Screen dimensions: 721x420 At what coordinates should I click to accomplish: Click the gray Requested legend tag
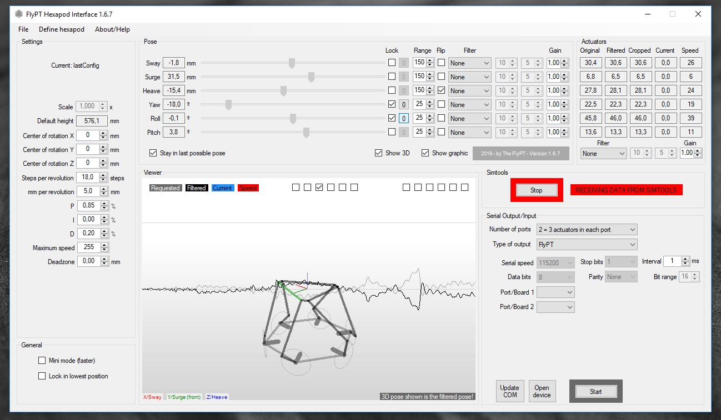(166, 188)
